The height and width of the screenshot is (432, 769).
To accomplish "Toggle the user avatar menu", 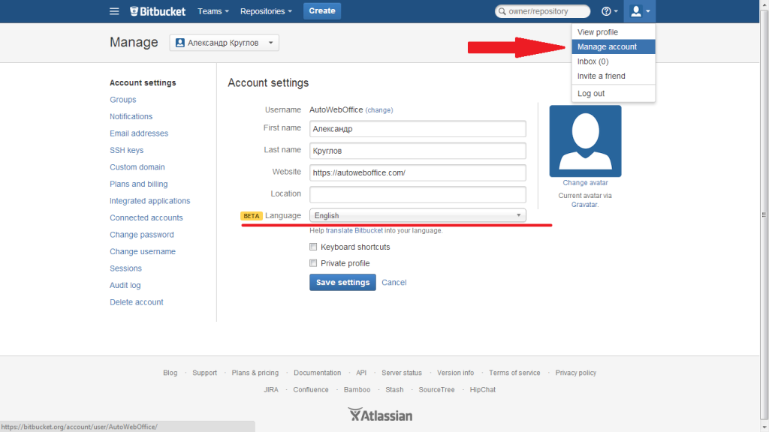I will coord(640,10).
